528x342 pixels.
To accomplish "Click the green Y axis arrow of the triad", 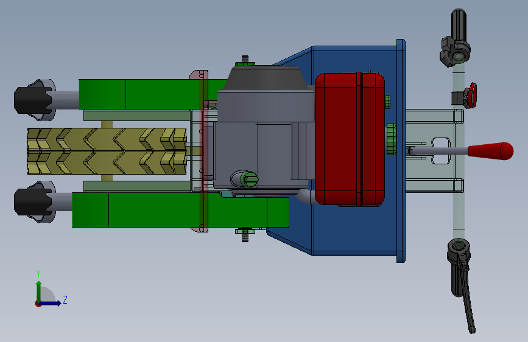I will 39,290.
